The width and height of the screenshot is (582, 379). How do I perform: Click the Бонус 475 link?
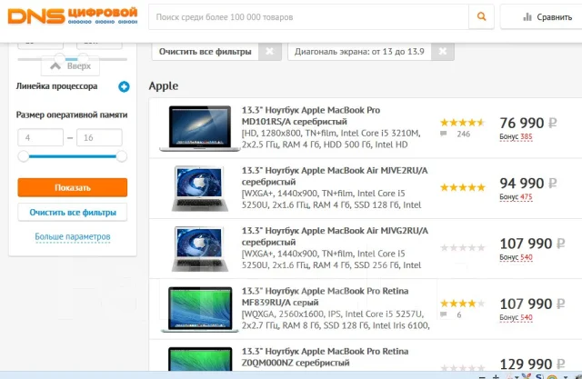516,197
